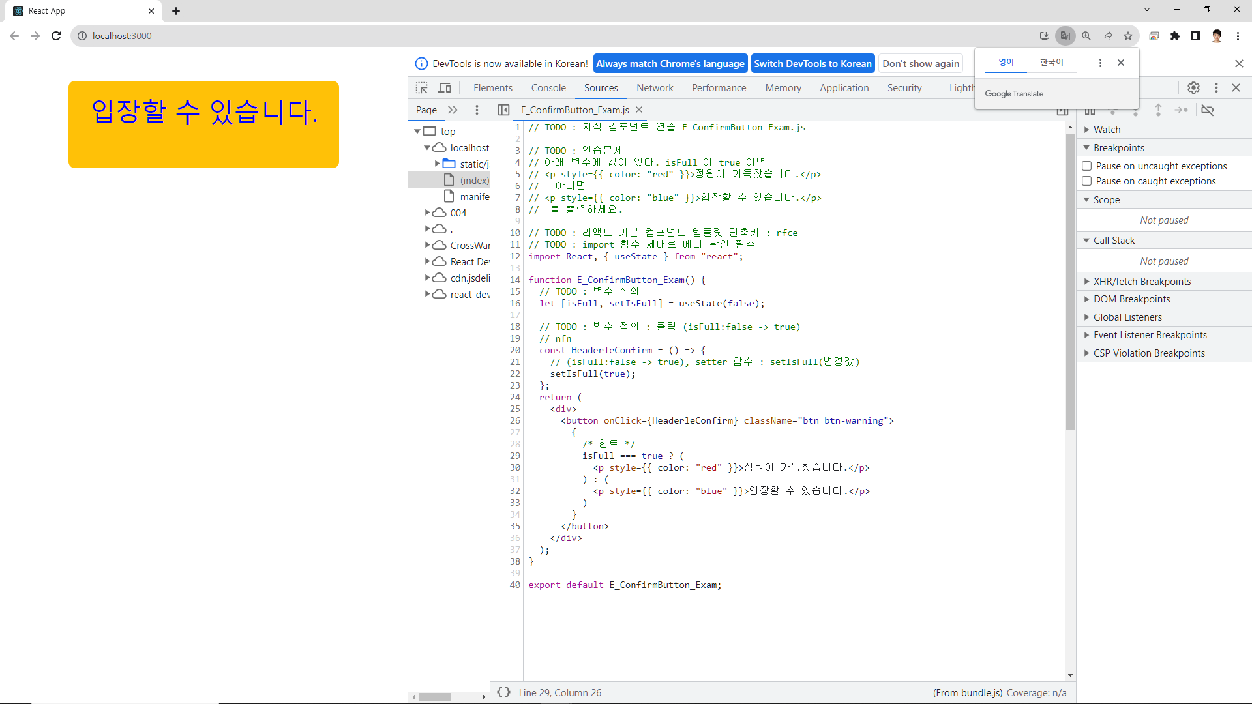Collapse the Call Stack section
This screenshot has width=1252, height=704.
click(x=1114, y=241)
